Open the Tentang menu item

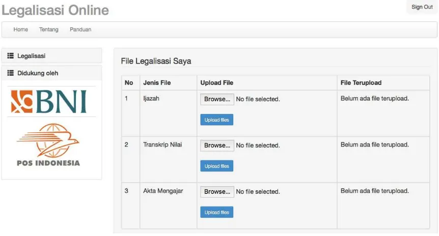tap(49, 29)
